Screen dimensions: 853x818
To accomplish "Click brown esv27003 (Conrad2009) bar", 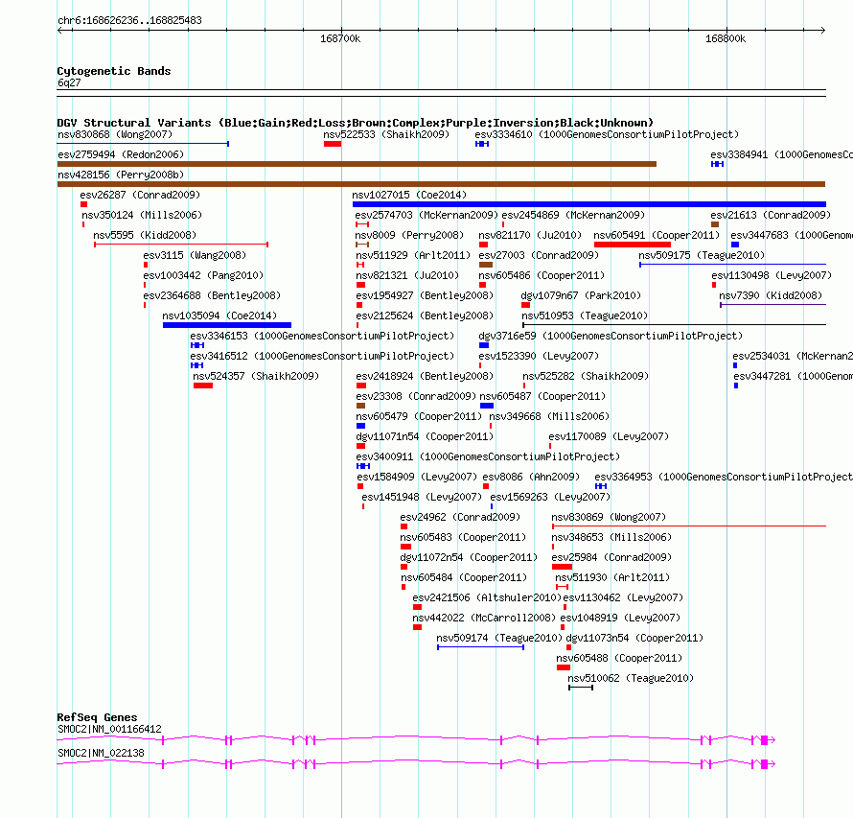I will point(486,265).
